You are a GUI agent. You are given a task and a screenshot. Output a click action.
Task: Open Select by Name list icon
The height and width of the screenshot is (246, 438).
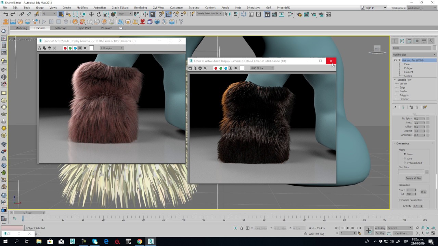68,14
